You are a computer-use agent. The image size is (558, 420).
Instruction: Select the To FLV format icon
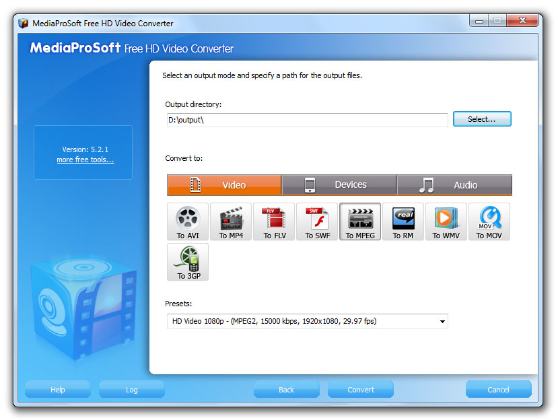pyautogui.click(x=274, y=221)
